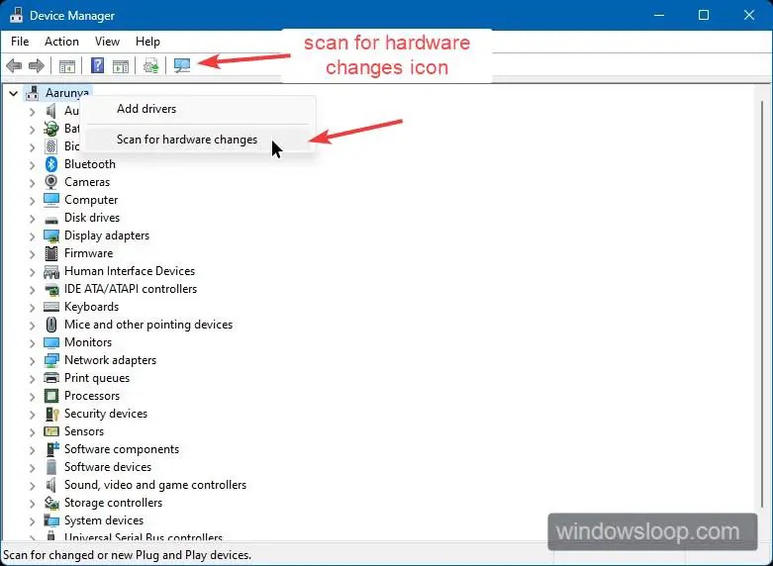Viewport: 773px width, 566px height.
Task: Click the Human Interface Devices icon
Action: coord(51,271)
